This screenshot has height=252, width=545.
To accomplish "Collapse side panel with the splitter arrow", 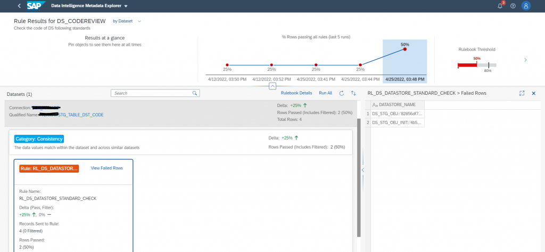I will 363,170.
